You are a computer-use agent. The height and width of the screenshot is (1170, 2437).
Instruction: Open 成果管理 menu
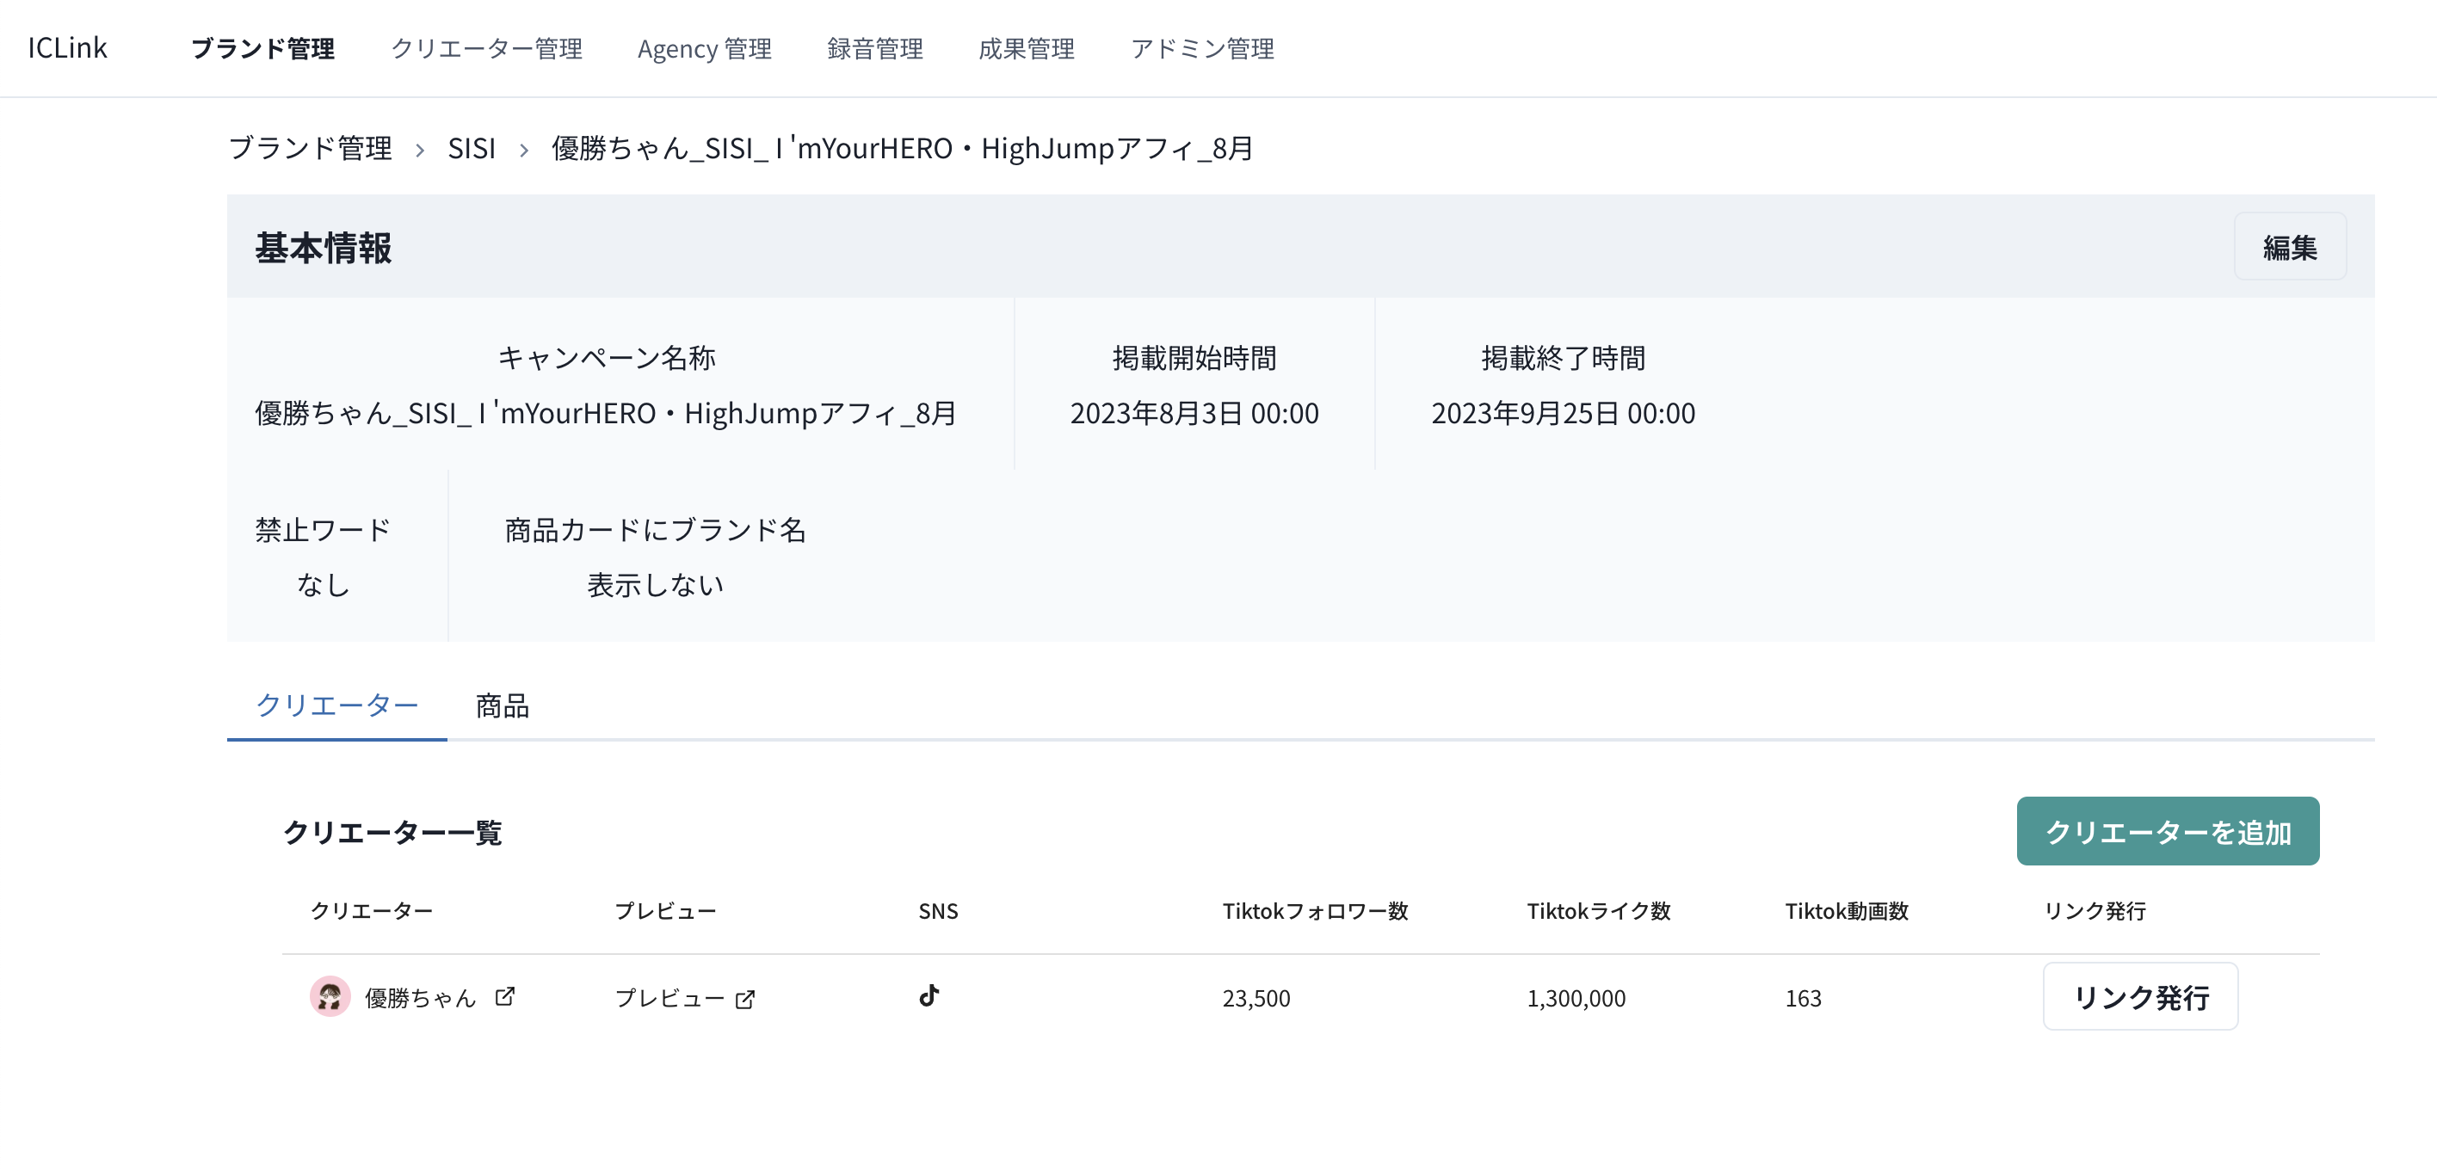[1027, 48]
